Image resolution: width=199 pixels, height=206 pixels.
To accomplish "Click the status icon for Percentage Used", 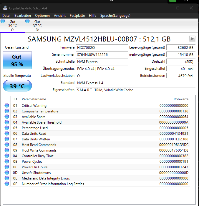I will tap(7, 128).
